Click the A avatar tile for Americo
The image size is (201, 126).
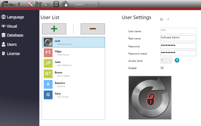[x=48, y=84]
